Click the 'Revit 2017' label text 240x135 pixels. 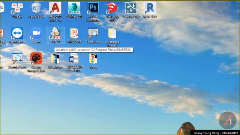[x=150, y=16]
